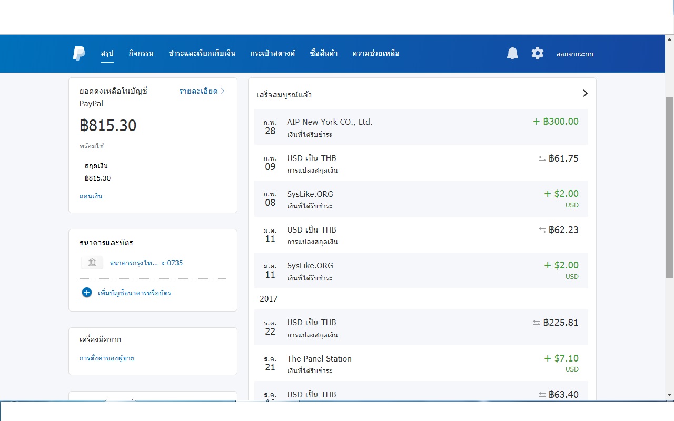This screenshot has width=674, height=421.
Task: Open the ธนาคารกรุงไทย x-0735 bank link
Action: pos(146,263)
